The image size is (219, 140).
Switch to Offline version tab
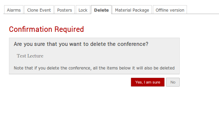(170, 10)
